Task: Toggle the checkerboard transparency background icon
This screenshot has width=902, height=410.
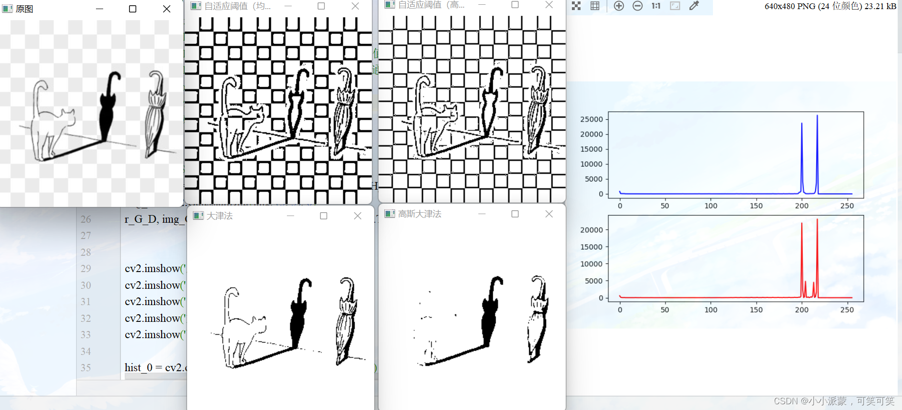Action: [x=576, y=6]
